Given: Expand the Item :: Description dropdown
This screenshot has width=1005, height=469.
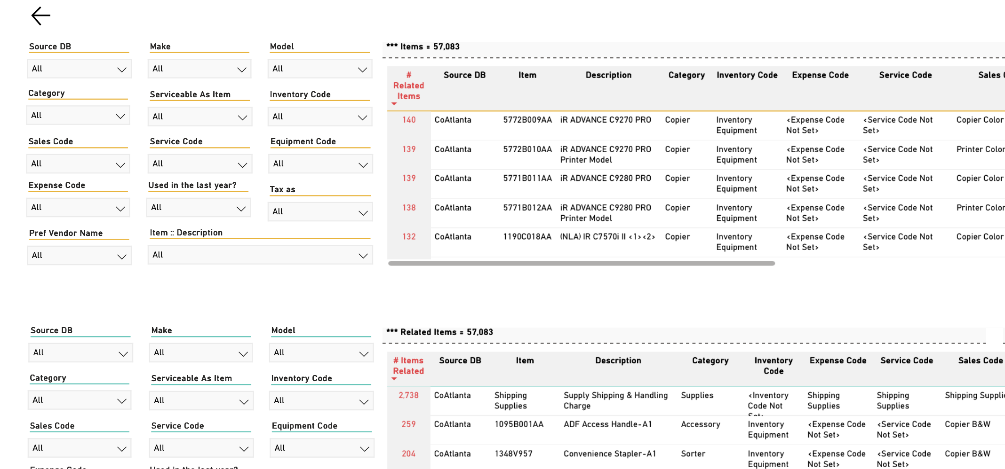Looking at the screenshot, I should [x=260, y=255].
